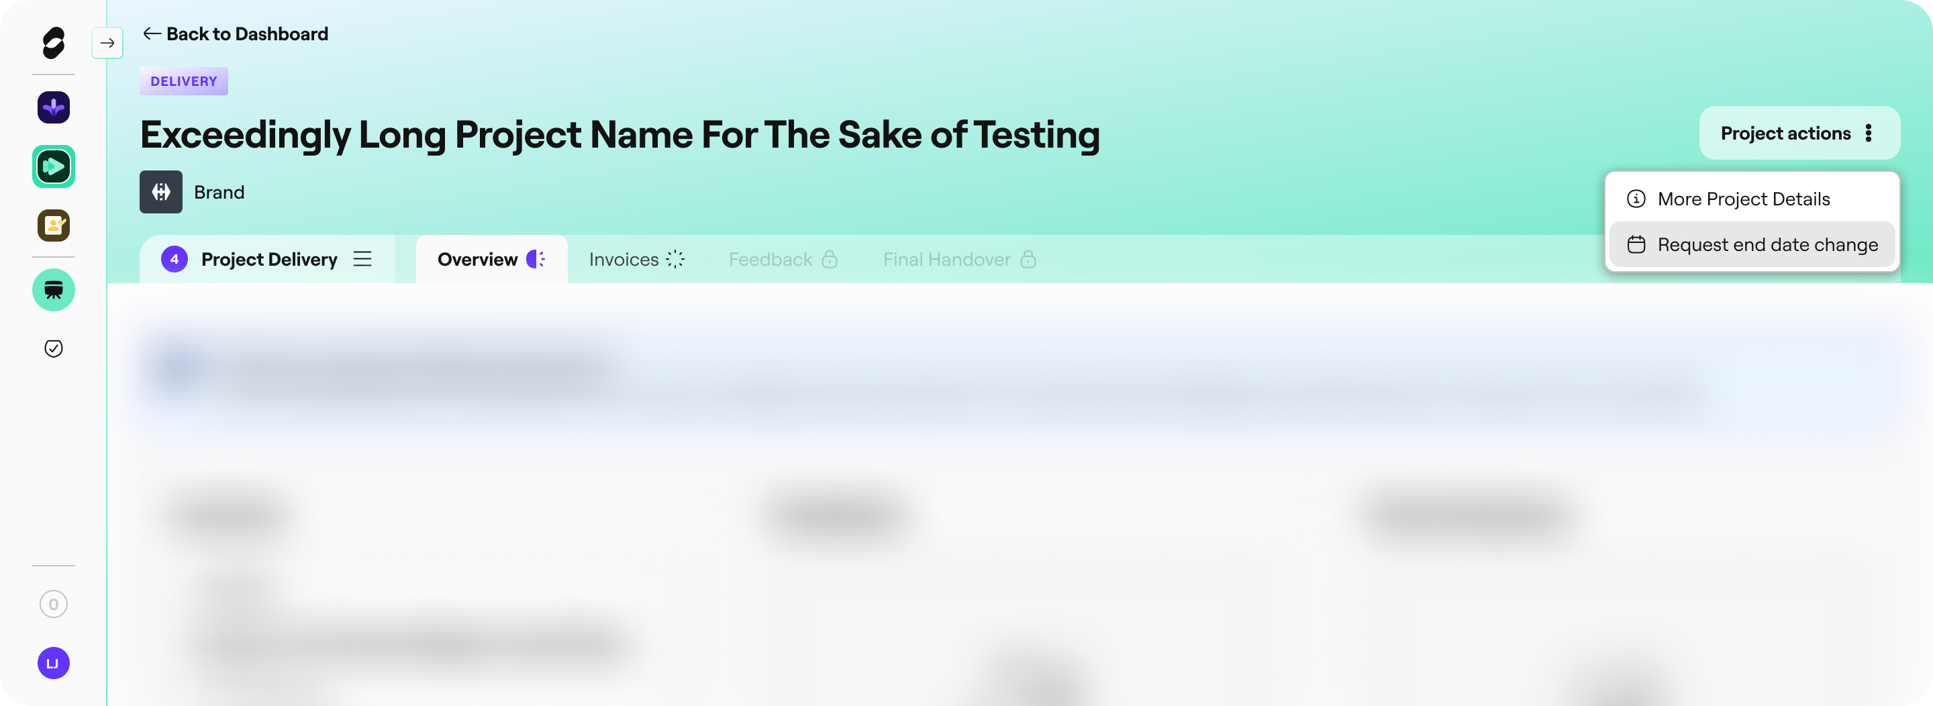Viewport: 1933px width, 706px height.
Task: Click the teal presentation board icon
Action: (53, 290)
